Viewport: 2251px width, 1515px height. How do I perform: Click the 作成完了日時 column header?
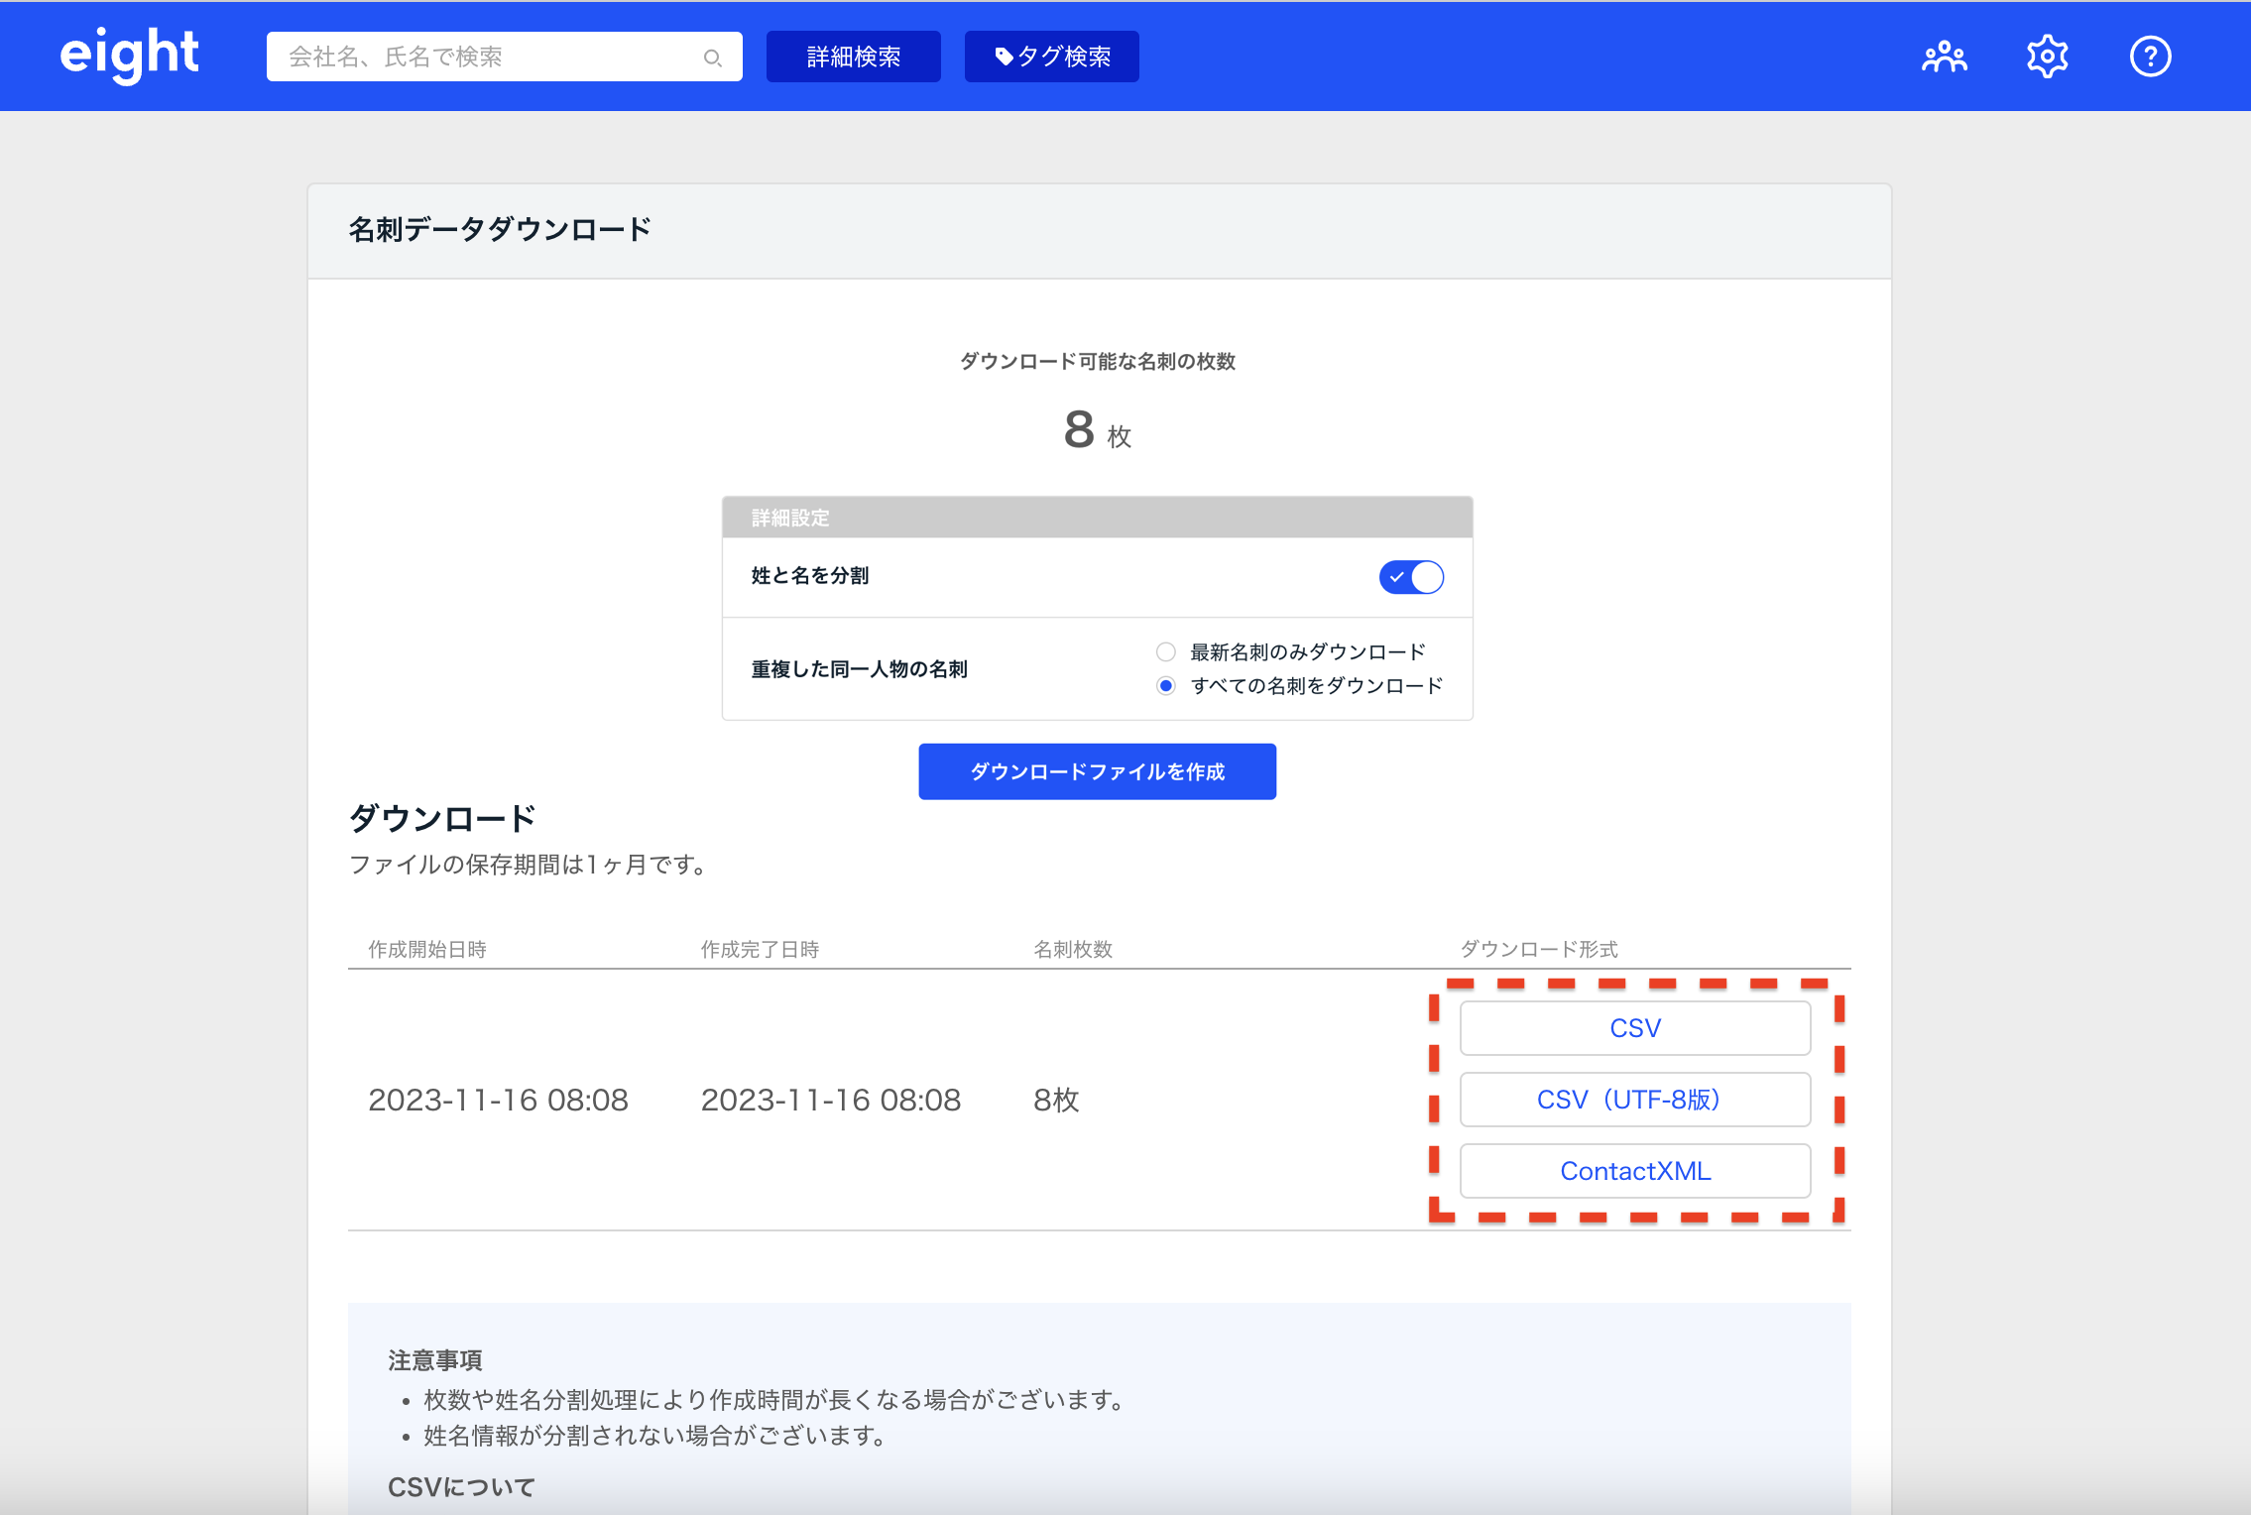[x=760, y=949]
